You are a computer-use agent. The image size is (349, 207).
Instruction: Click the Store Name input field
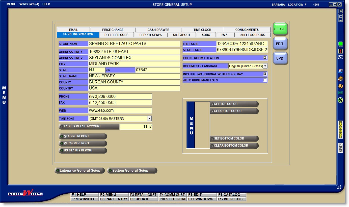click(x=134, y=44)
